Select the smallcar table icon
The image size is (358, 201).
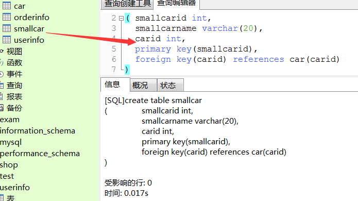coord(6,28)
